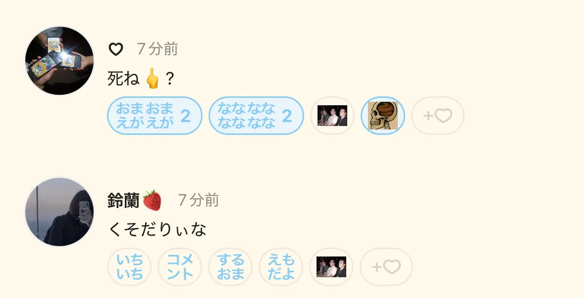Click the heart-symbol username of first commenter
The width and height of the screenshot is (584, 298).
pos(116,49)
